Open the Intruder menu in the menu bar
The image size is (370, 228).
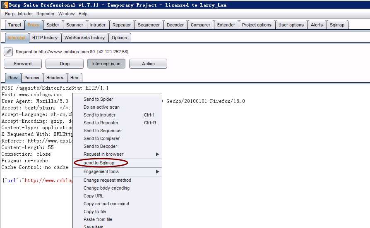pyautogui.click(x=26, y=14)
